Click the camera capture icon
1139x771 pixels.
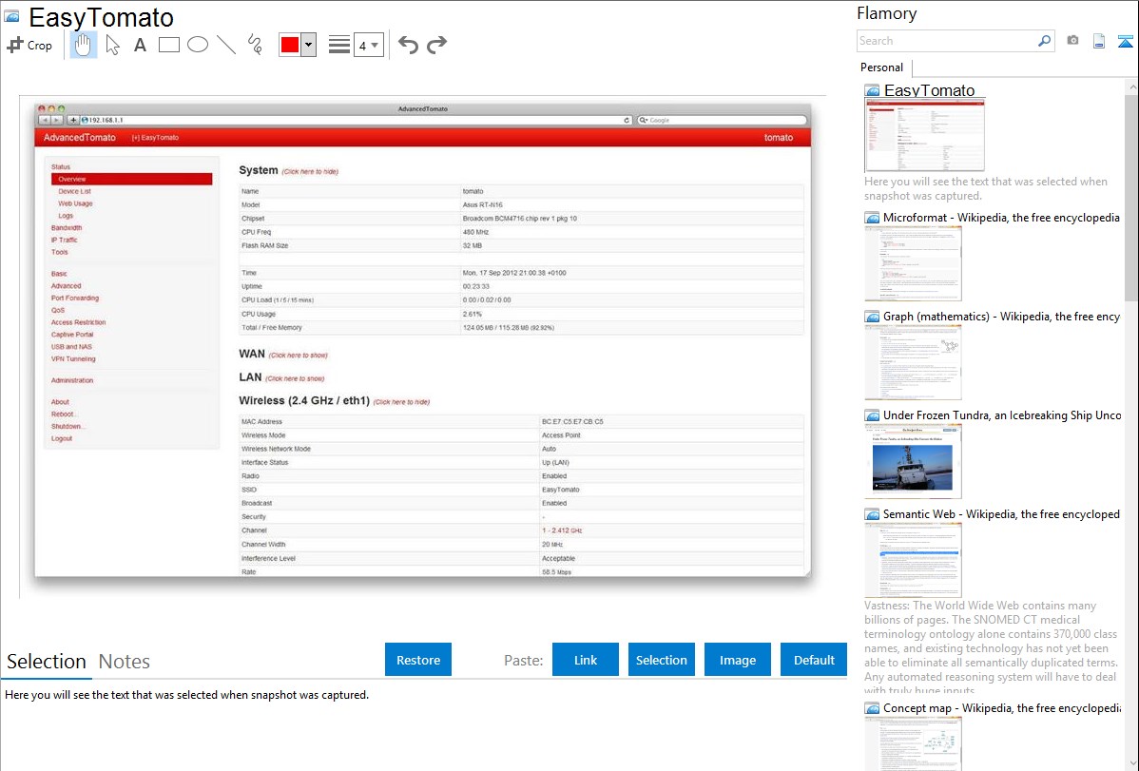pos(1072,41)
